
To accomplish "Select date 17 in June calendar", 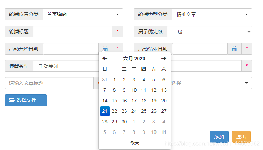I will 134,101.
